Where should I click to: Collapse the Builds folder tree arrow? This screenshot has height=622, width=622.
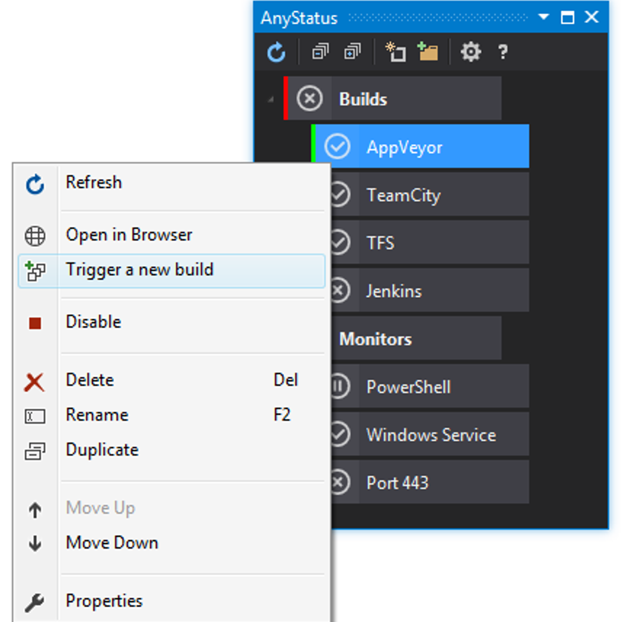[271, 100]
